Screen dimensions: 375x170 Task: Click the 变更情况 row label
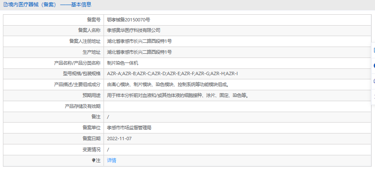coord(91,149)
